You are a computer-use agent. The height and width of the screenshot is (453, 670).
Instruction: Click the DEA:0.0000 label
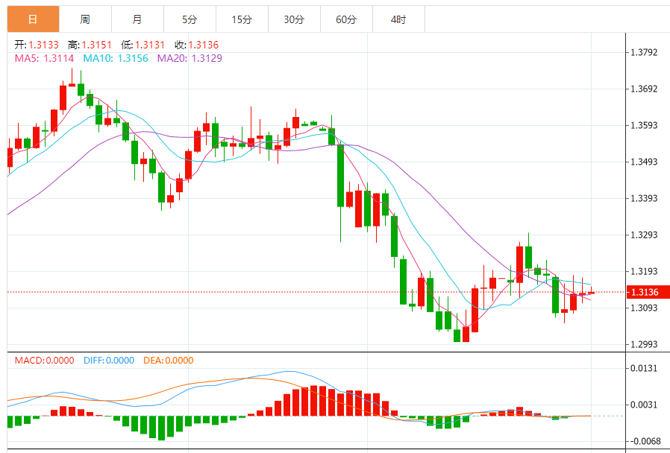click(169, 361)
